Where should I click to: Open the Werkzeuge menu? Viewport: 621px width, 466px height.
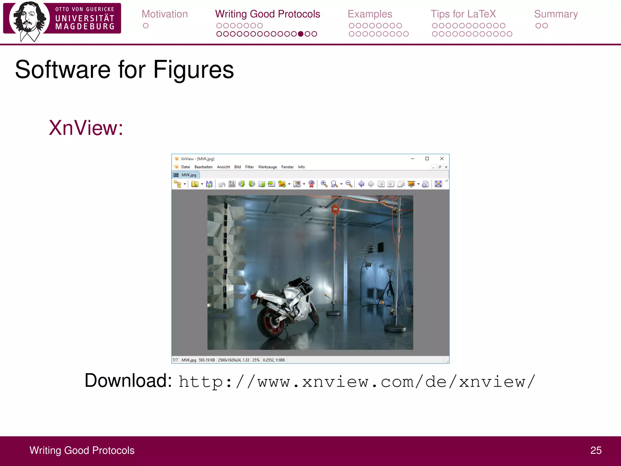[267, 167]
